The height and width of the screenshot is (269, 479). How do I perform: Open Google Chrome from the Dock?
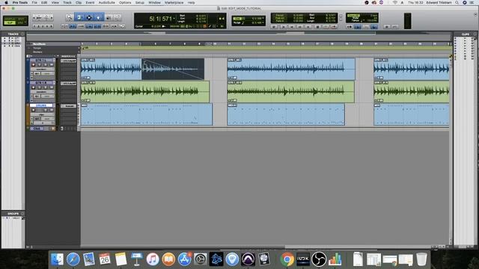pyautogui.click(x=287, y=259)
